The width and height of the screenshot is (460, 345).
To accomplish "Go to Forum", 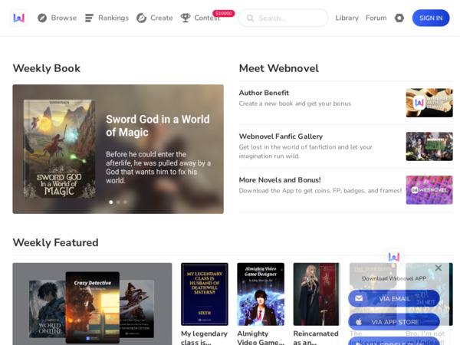I will pyautogui.click(x=376, y=18).
